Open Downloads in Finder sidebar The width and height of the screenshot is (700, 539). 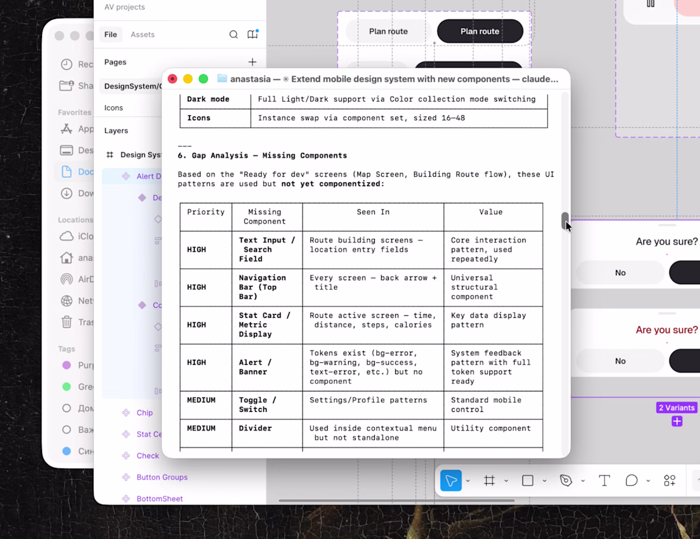pyautogui.click(x=77, y=193)
